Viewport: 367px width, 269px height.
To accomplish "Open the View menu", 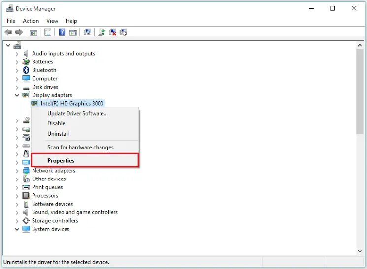I will click(52, 21).
